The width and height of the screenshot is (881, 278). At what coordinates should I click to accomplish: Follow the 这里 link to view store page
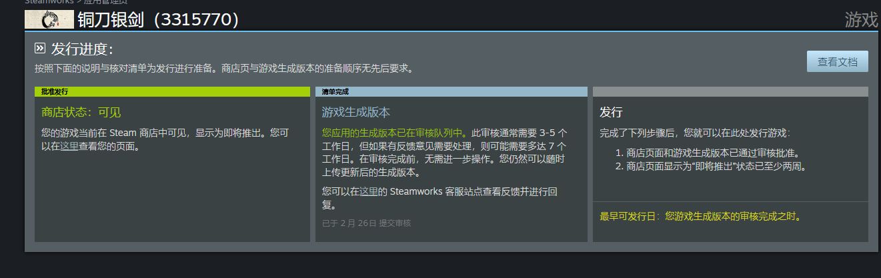[x=69, y=147]
